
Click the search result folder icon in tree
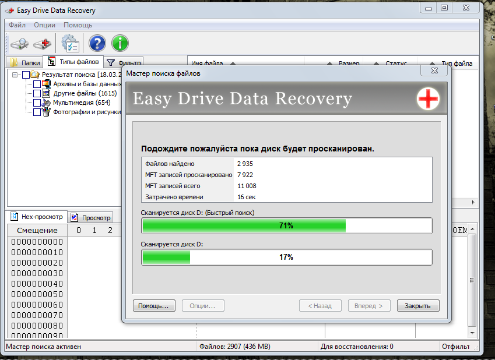click(x=35, y=75)
